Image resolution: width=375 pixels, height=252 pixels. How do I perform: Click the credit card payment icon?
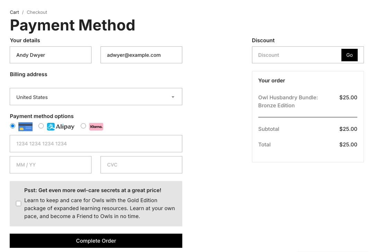[x=25, y=127]
